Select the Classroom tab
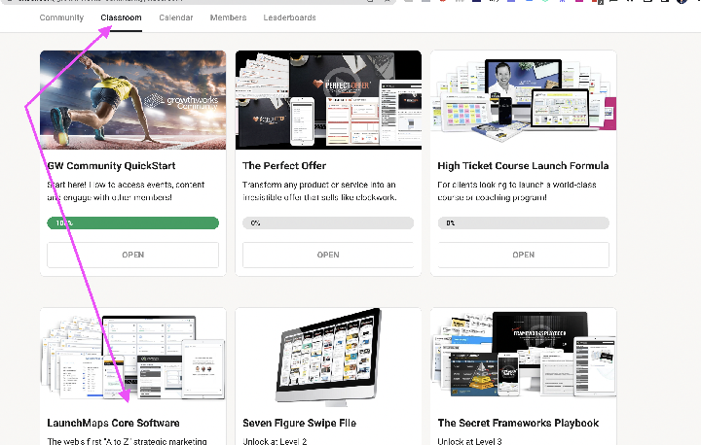 (121, 17)
